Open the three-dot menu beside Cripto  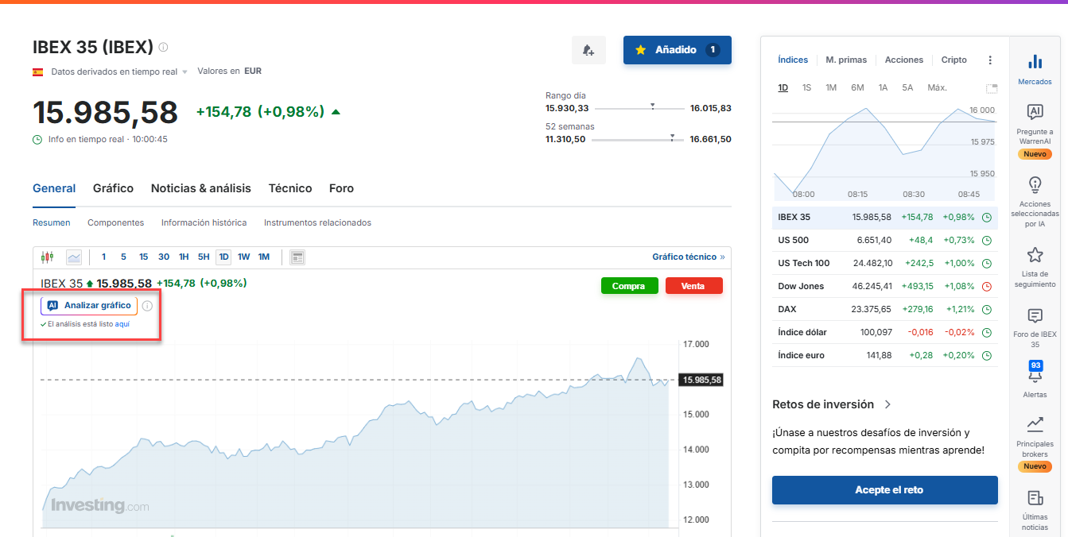click(x=990, y=60)
